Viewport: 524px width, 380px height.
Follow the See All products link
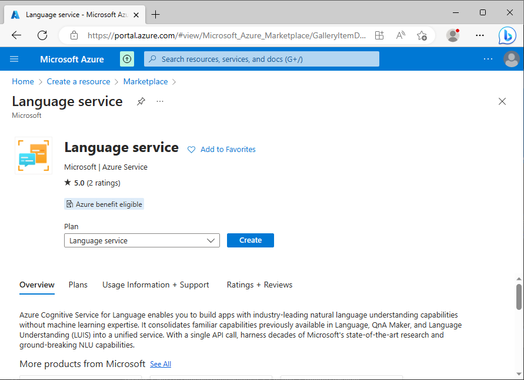tap(160, 364)
